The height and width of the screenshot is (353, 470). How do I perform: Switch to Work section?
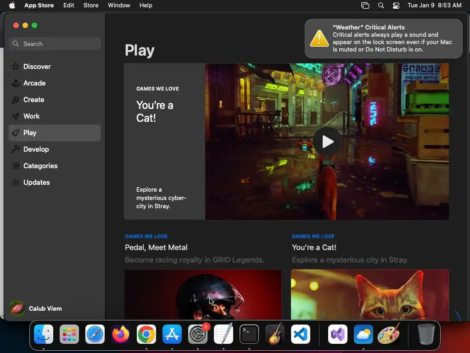click(x=55, y=116)
